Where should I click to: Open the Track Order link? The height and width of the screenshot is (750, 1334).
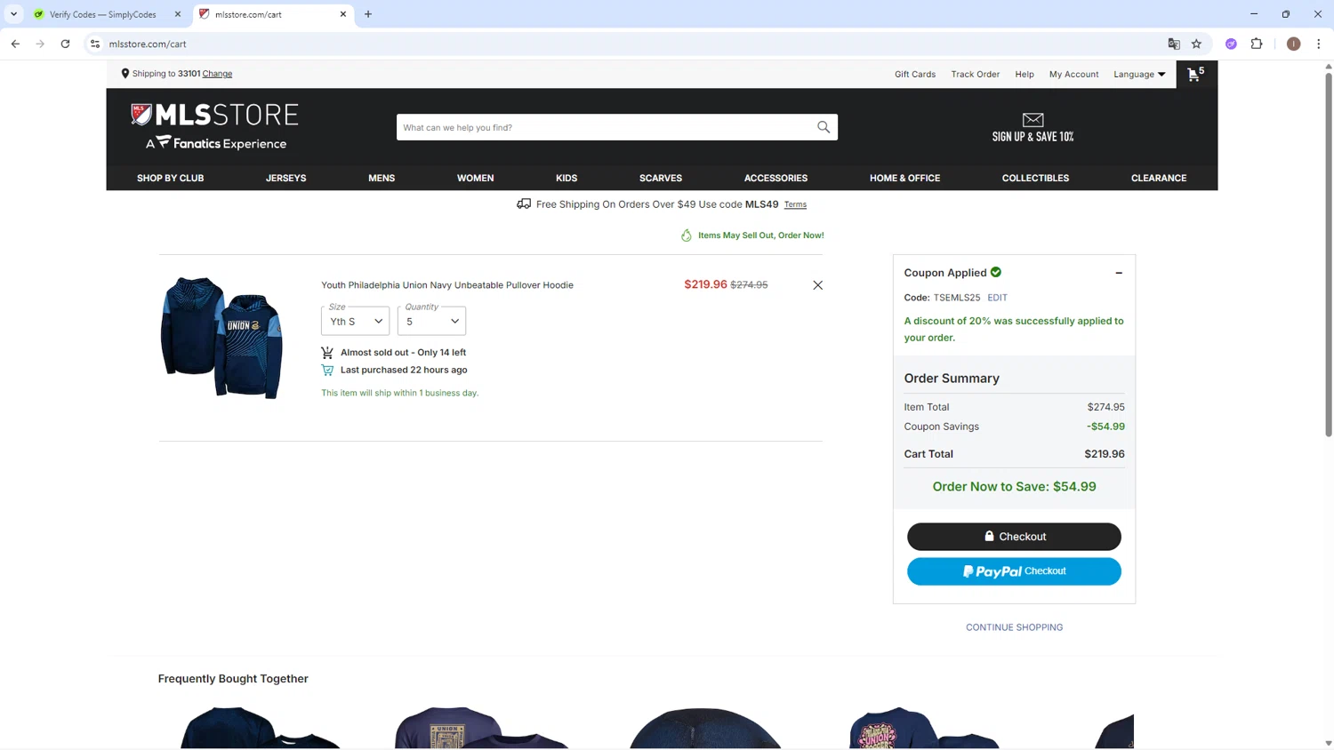pos(975,75)
